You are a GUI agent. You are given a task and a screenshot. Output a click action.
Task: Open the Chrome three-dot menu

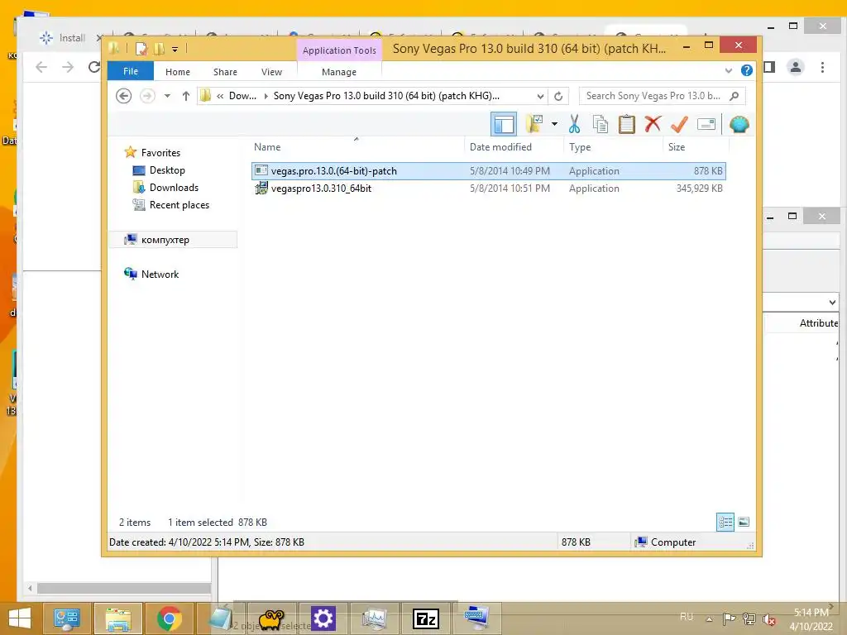[x=822, y=67]
